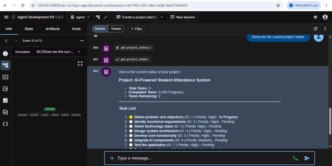Reload the page with the browser refresh icon

tap(23, 5)
